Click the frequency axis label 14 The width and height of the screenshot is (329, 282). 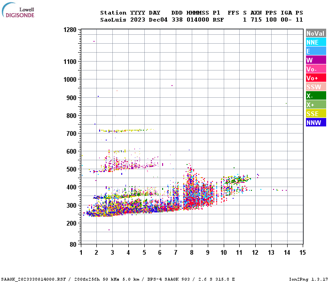[x=287, y=252]
